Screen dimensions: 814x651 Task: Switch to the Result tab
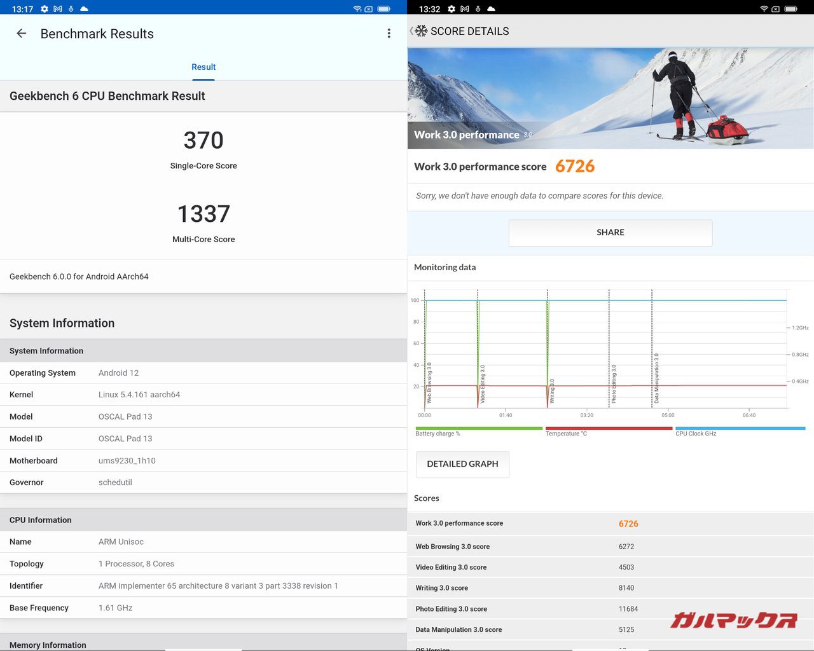coord(203,67)
